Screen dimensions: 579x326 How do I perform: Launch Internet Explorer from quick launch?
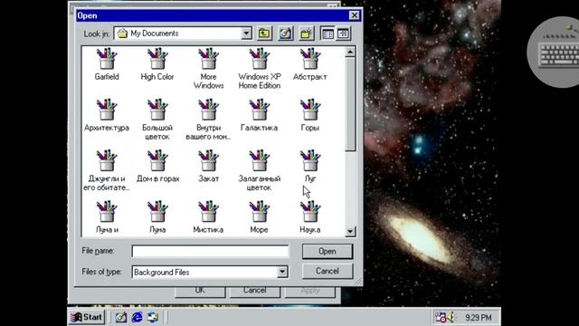click(x=137, y=317)
